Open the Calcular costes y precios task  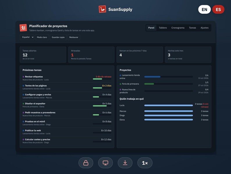[67, 141]
